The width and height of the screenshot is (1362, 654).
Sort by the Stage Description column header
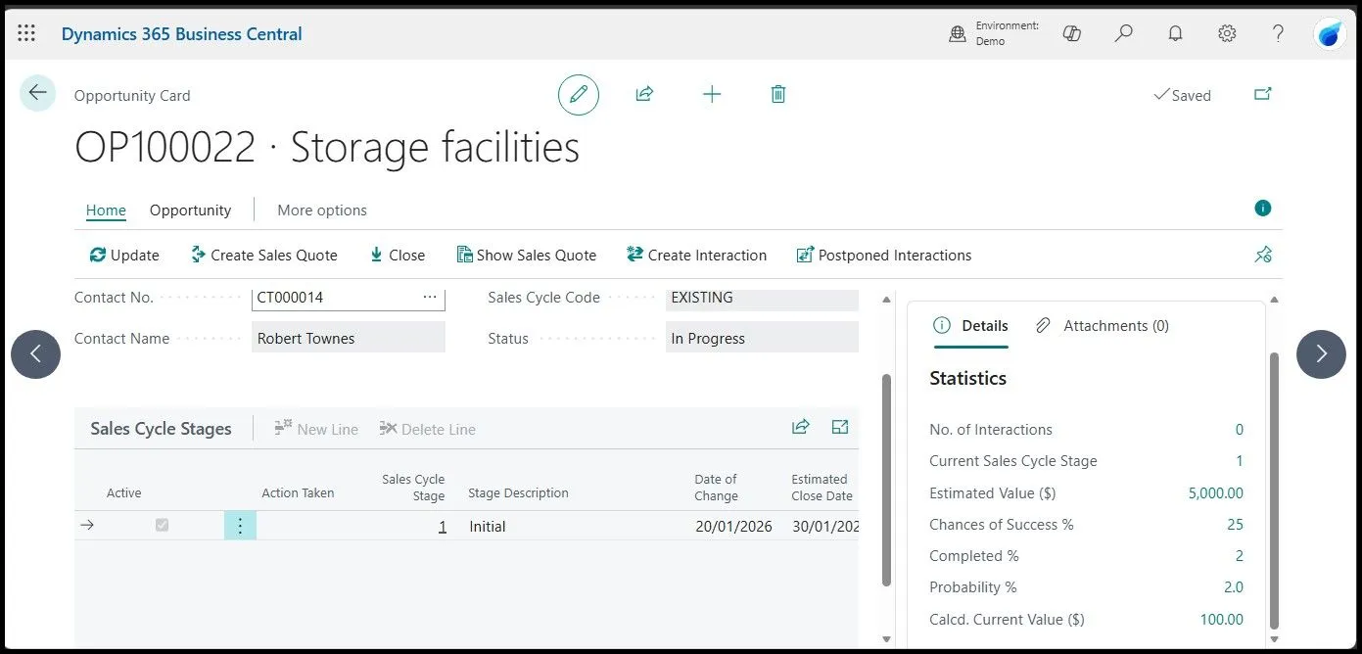coord(518,492)
